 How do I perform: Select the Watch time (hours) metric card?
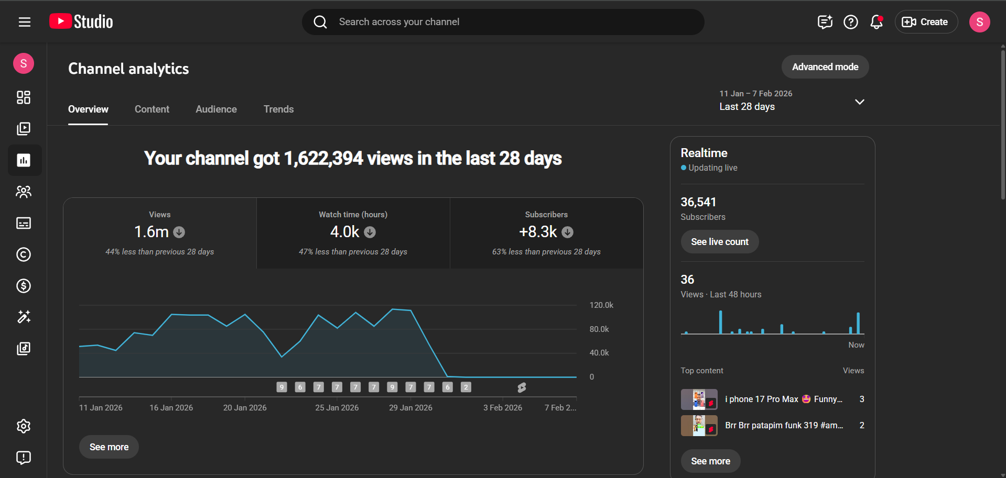click(x=353, y=233)
